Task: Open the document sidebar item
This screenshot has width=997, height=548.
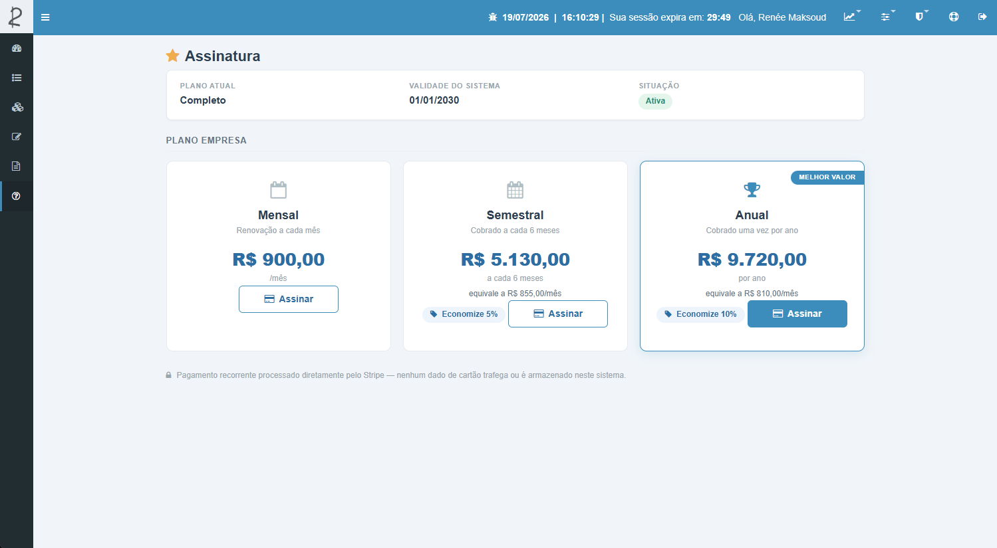Action: pos(17,166)
